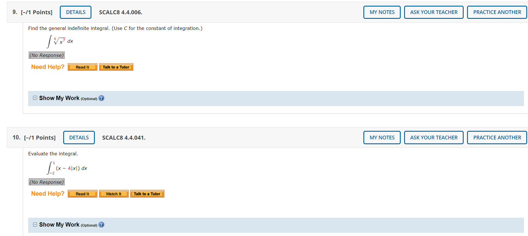Open Talk to a Tutor for problem 10
Image resolution: width=528 pixels, height=236 pixels.
pos(147,194)
